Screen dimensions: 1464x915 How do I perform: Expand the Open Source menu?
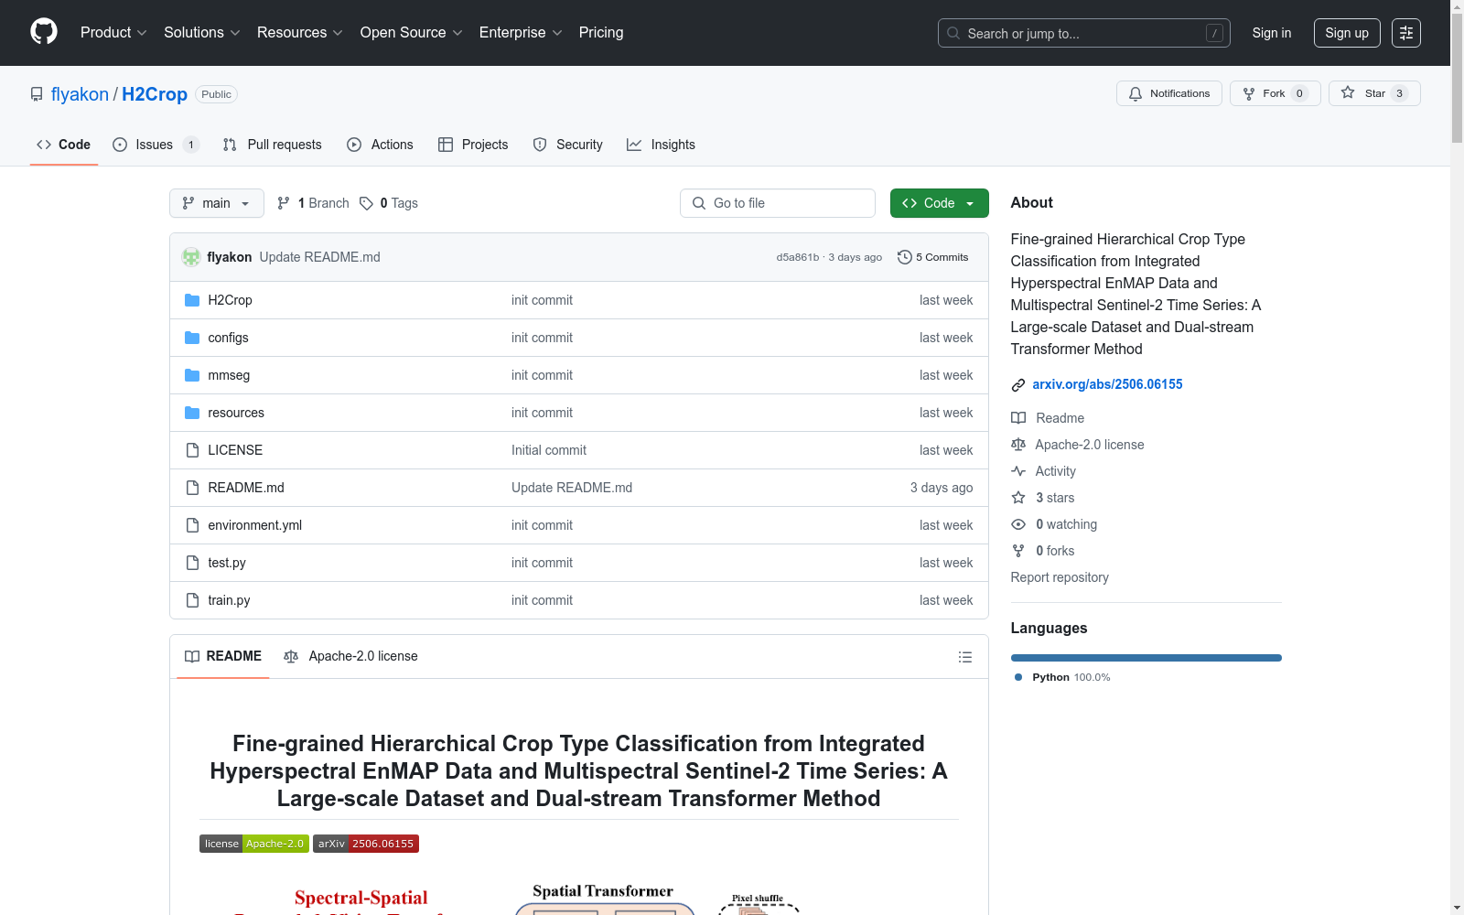pos(412,33)
